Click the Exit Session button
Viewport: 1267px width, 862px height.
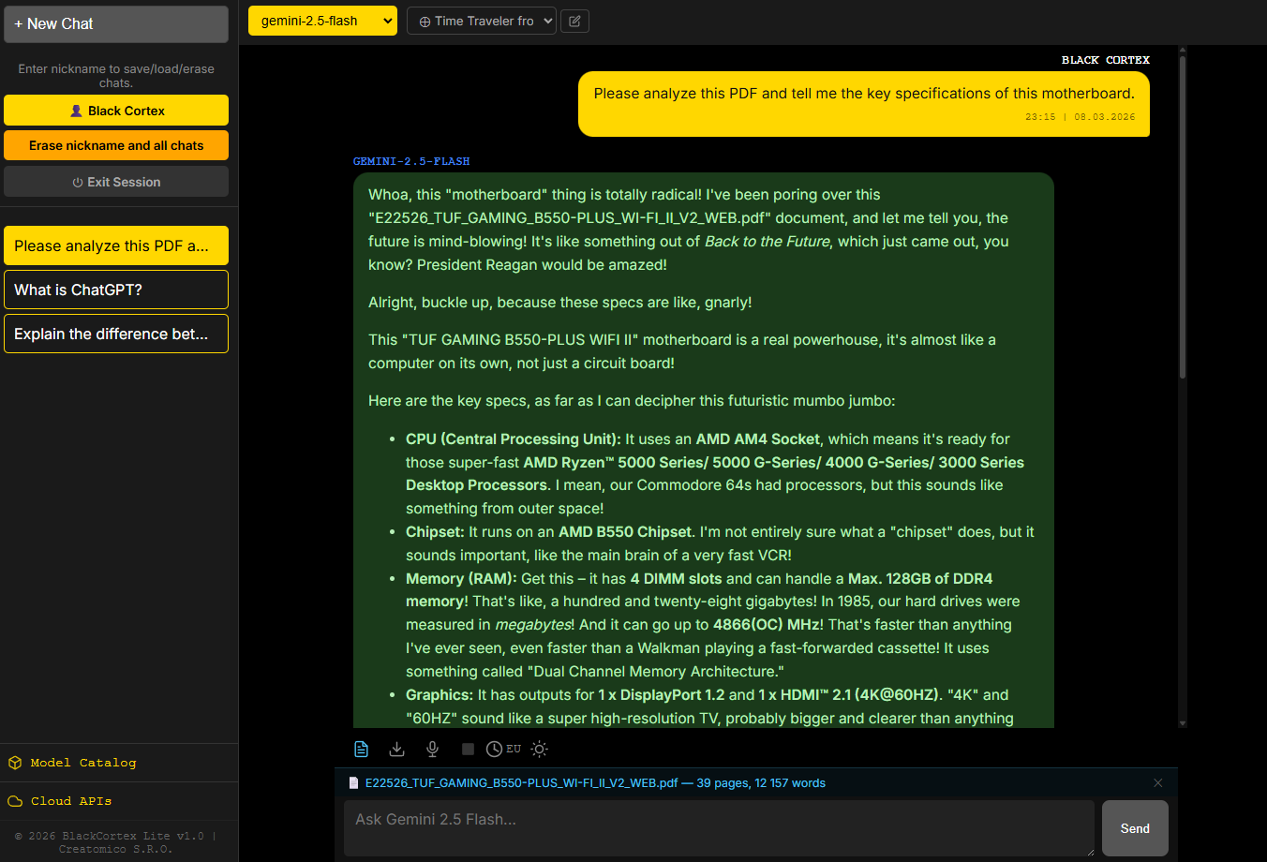tap(116, 182)
